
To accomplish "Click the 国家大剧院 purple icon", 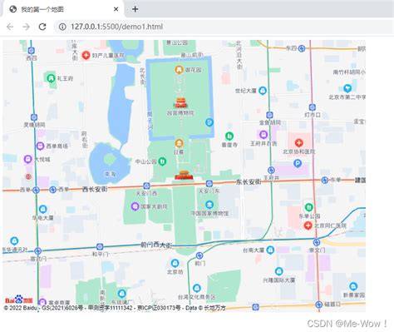I will 135,206.
